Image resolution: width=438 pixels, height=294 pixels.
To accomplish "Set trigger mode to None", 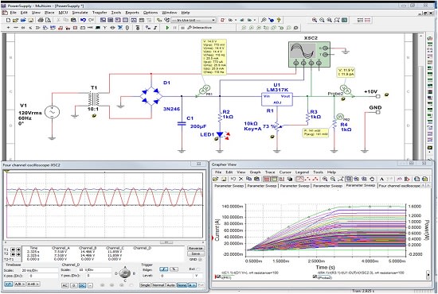I will [x=182, y=285].
